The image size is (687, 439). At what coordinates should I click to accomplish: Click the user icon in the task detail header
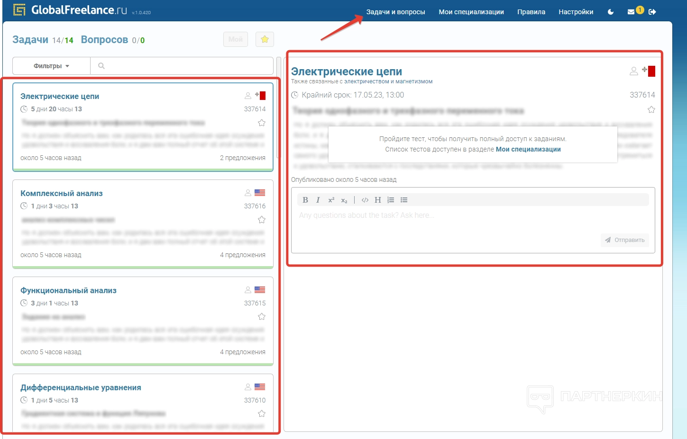click(634, 71)
